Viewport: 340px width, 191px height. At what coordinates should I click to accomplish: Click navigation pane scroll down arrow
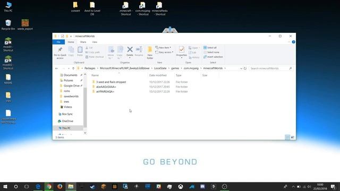[x=85, y=133]
